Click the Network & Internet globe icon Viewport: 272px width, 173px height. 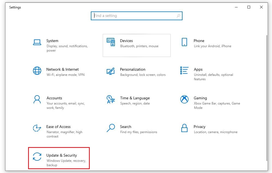(37, 71)
